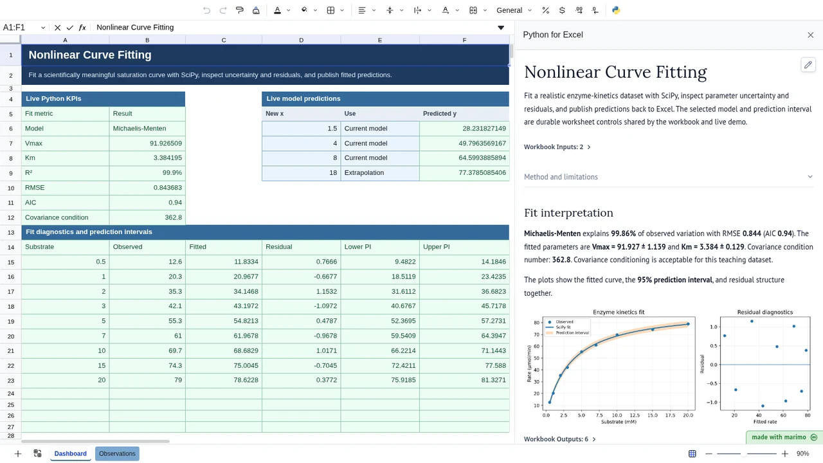Image resolution: width=823 pixels, height=463 pixels.
Task: Click the edit pencil icon in the Python panel
Action: [808, 65]
